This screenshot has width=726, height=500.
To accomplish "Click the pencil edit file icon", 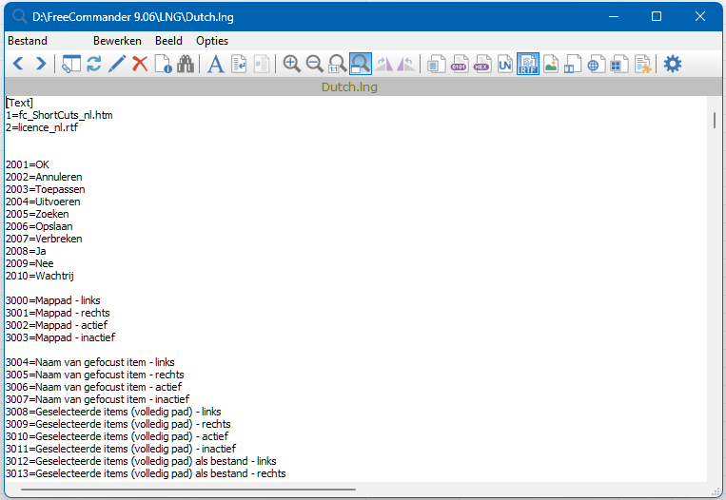I will 117,64.
